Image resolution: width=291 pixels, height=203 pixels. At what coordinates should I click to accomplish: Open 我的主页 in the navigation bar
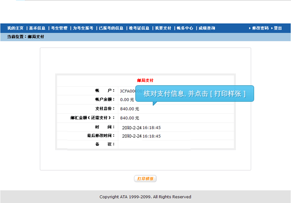(15, 28)
